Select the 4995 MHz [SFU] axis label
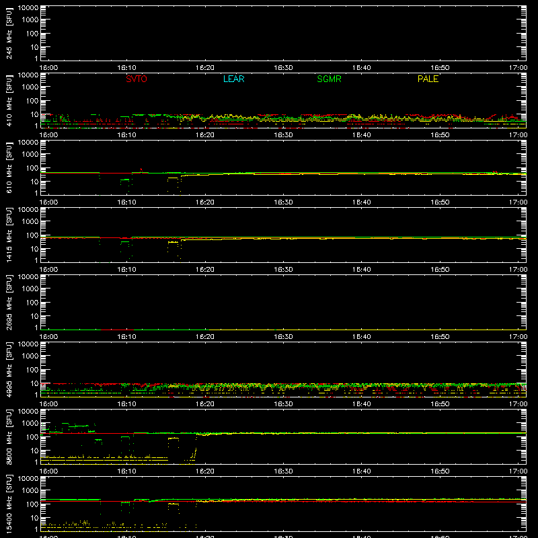 point(9,369)
